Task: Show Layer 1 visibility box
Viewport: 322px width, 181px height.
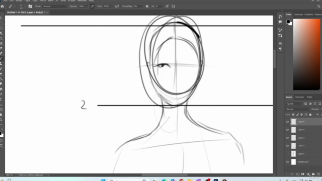Action: [x=287, y=154]
